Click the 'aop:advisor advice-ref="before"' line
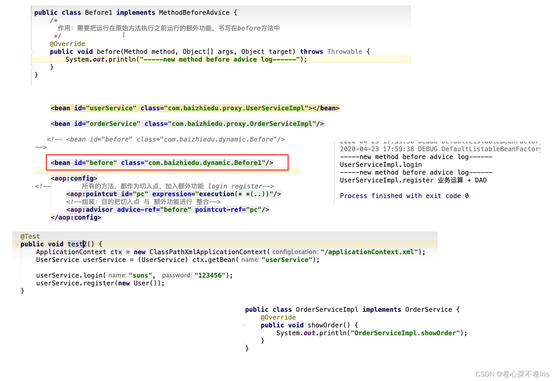 coord(168,210)
